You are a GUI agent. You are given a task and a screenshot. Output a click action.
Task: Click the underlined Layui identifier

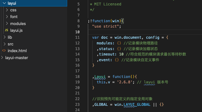click(100, 77)
